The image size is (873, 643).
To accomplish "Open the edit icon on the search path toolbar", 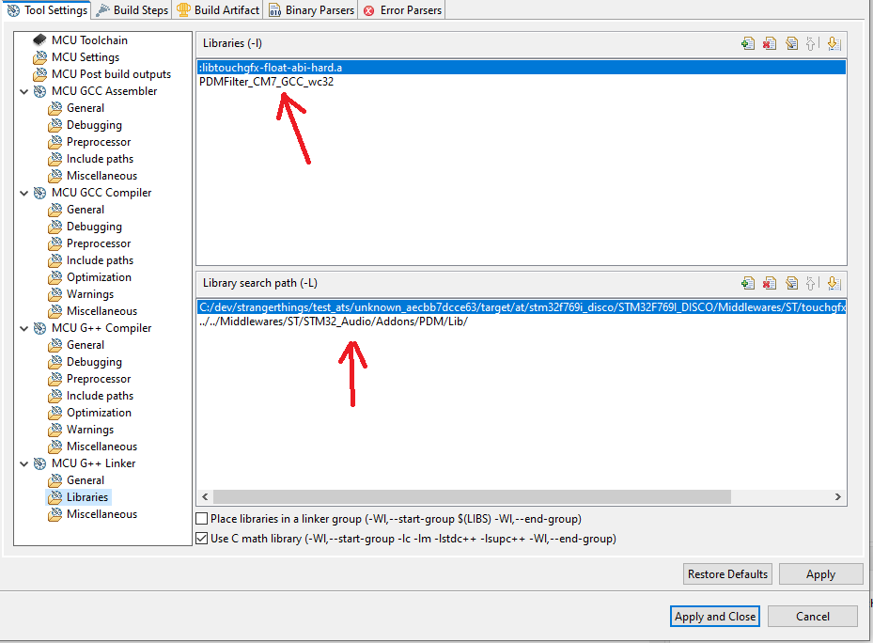I will (x=791, y=283).
